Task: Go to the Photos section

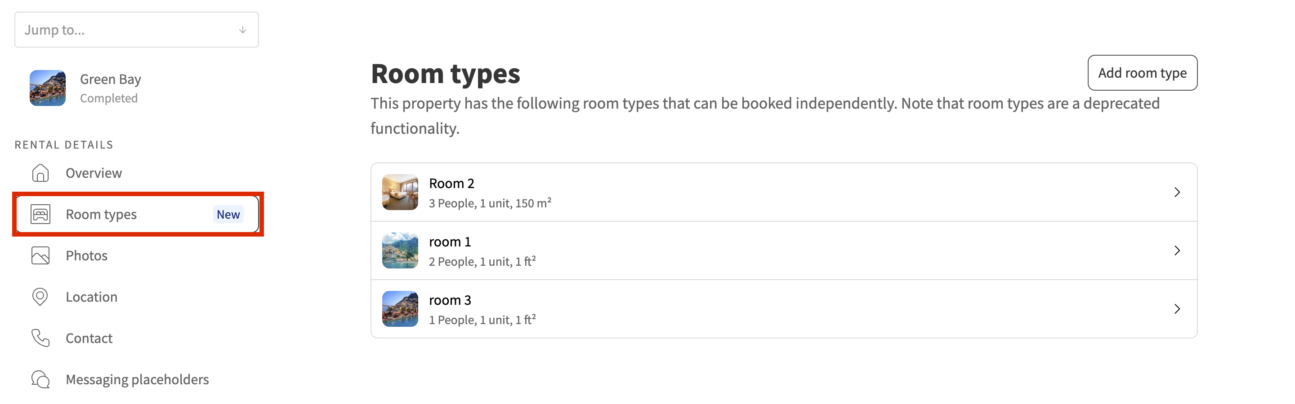Action: 86,255
